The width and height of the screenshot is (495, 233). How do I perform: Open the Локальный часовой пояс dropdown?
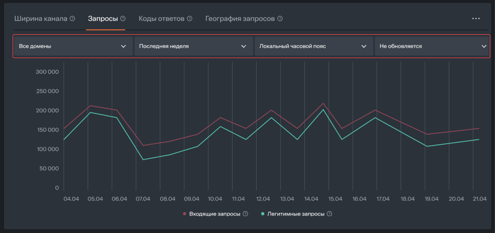click(313, 46)
